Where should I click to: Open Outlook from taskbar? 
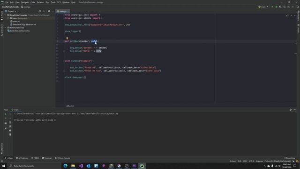coord(89,166)
